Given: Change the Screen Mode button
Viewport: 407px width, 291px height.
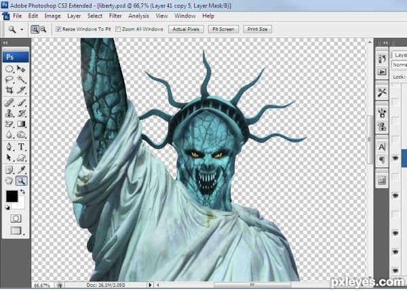Looking at the screenshot, I should coord(16,231).
